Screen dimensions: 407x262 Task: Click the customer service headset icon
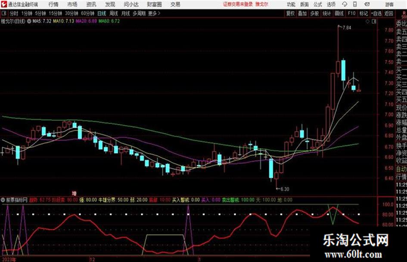point(345,4)
